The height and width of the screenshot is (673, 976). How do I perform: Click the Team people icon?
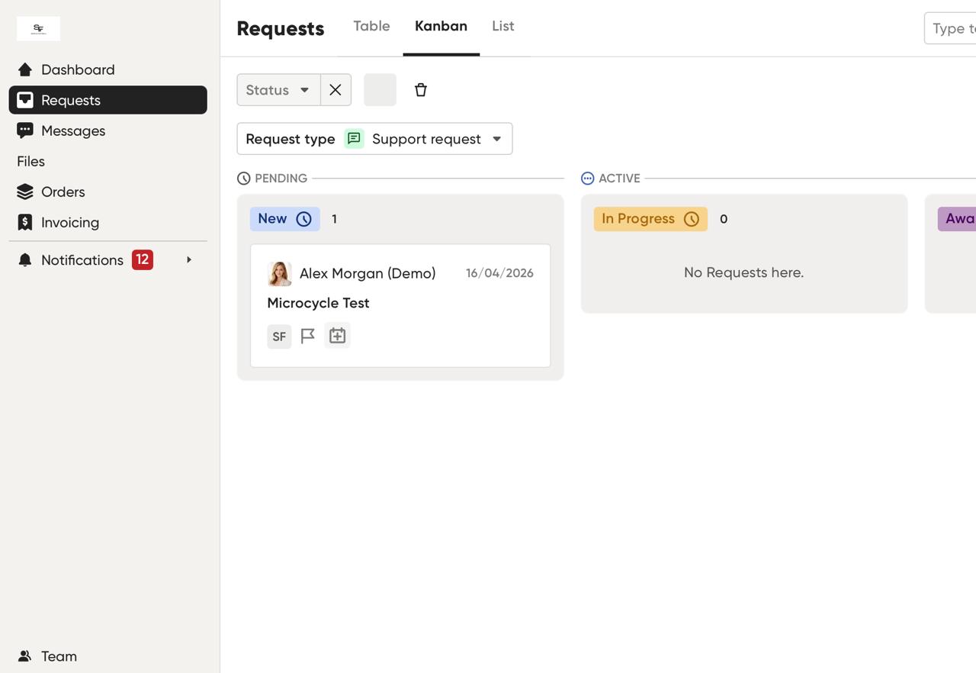25,656
